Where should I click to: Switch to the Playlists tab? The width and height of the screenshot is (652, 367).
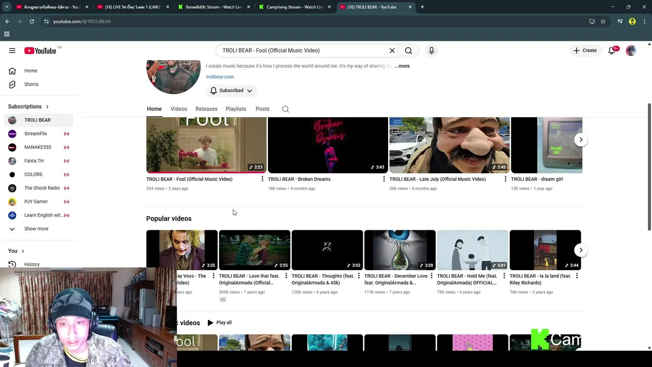[236, 109]
